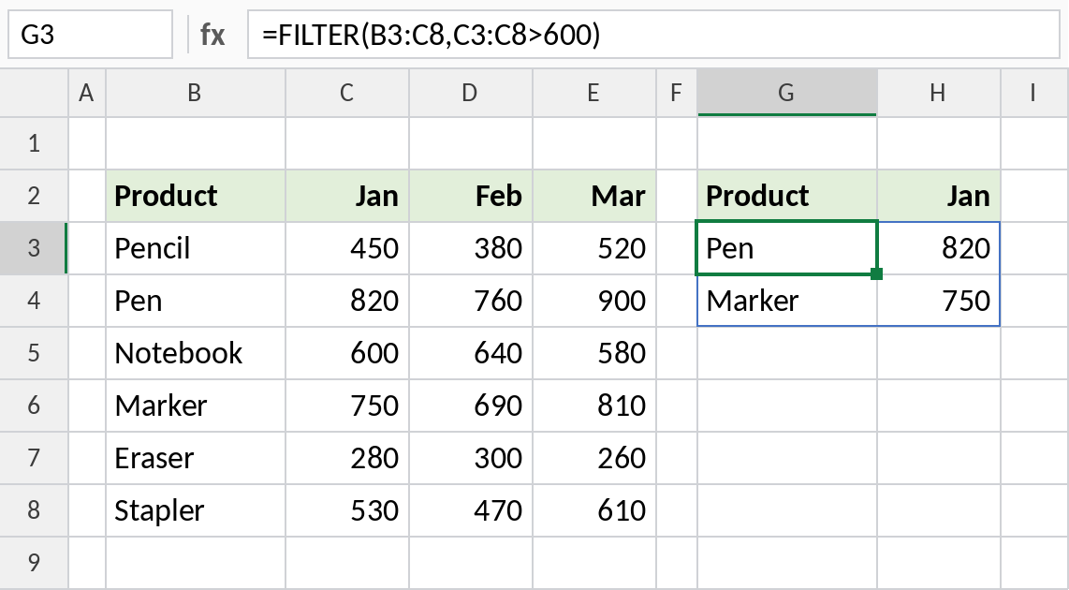Click the Jan header in column C
Screen dimensions: 1069x590
347,196
